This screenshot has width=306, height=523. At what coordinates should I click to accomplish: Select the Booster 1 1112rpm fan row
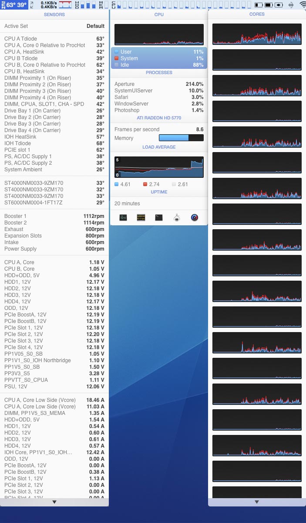pos(54,216)
